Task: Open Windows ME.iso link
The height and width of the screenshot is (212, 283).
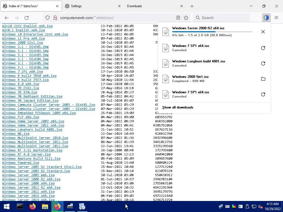Action: point(16,134)
